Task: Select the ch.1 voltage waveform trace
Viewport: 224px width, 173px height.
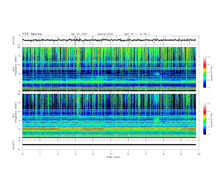Action: 109,40
